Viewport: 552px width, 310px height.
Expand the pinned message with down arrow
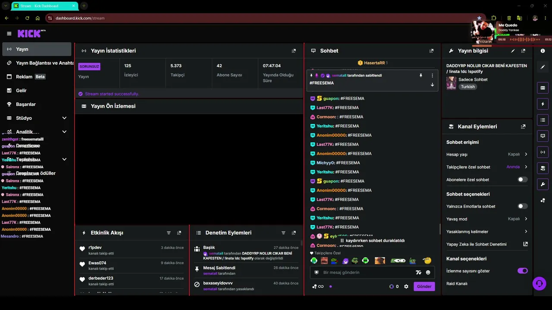tap(432, 85)
